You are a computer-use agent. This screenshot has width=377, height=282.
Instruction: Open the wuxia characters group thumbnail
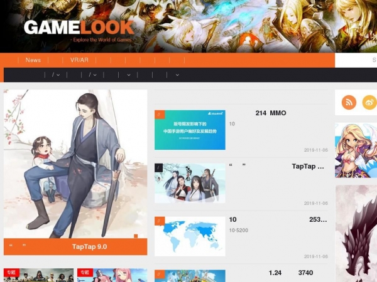pyautogui.click(x=190, y=183)
